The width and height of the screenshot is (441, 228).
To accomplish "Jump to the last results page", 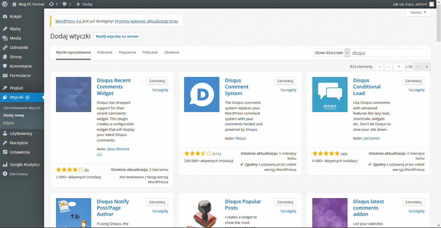I will coord(427,67).
